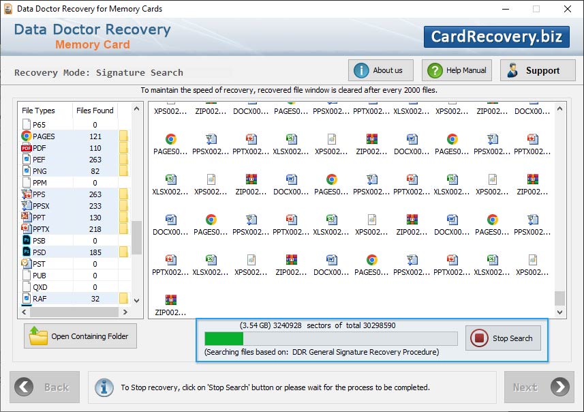Click the blank PUB file icon
The image size is (584, 412).
point(27,275)
